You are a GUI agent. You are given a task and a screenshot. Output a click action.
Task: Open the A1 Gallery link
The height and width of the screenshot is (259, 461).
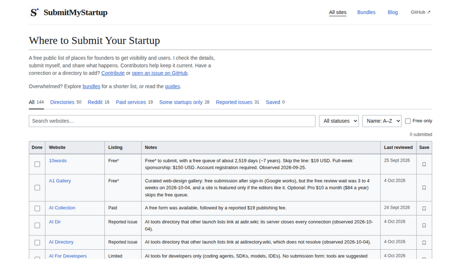point(60,181)
